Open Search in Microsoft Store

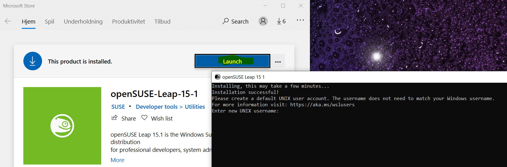click(x=235, y=21)
